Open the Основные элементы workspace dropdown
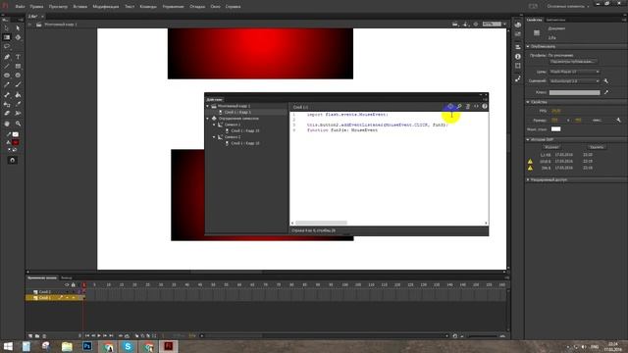This screenshot has width=628, height=353. pos(568,7)
